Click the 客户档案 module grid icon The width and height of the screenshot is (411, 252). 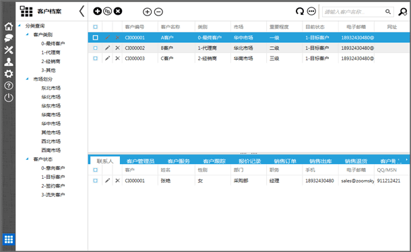pos(26,11)
